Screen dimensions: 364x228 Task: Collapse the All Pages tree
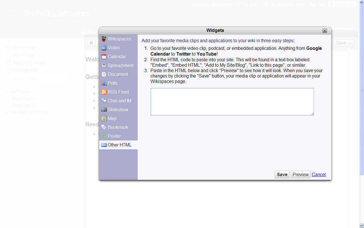7,92
